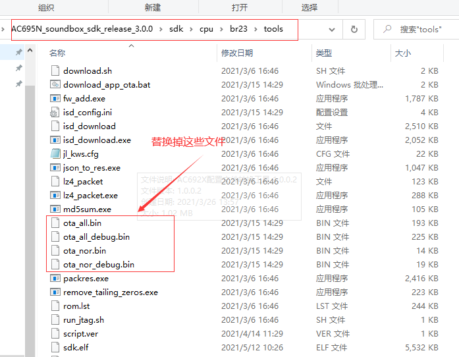
Task: Select the ota_all.bin file icon
Action: pos(55,223)
